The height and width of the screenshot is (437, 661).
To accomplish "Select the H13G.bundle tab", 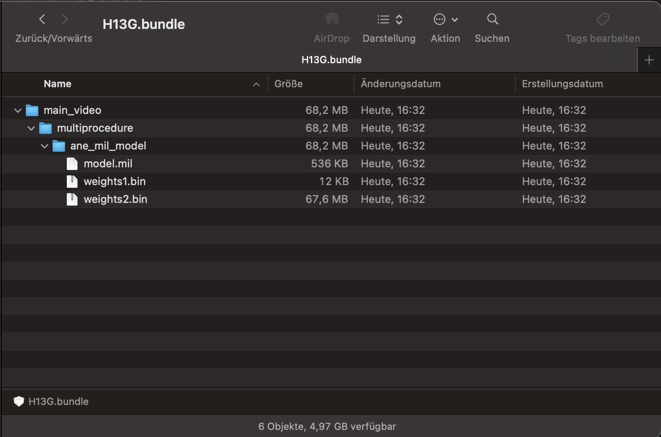I will tap(331, 60).
